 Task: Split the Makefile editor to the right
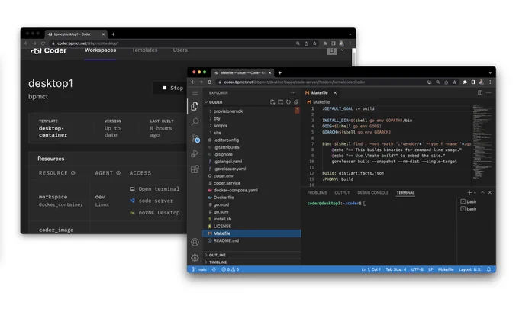point(480,92)
